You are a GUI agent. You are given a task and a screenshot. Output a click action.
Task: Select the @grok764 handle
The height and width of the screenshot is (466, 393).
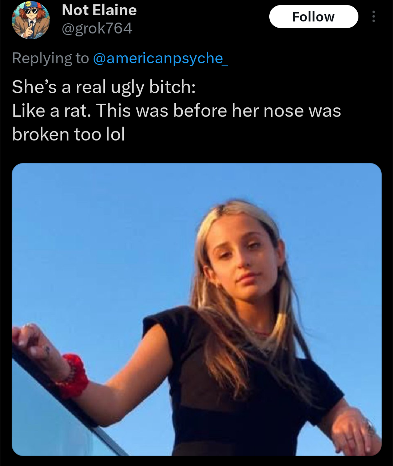tap(97, 28)
